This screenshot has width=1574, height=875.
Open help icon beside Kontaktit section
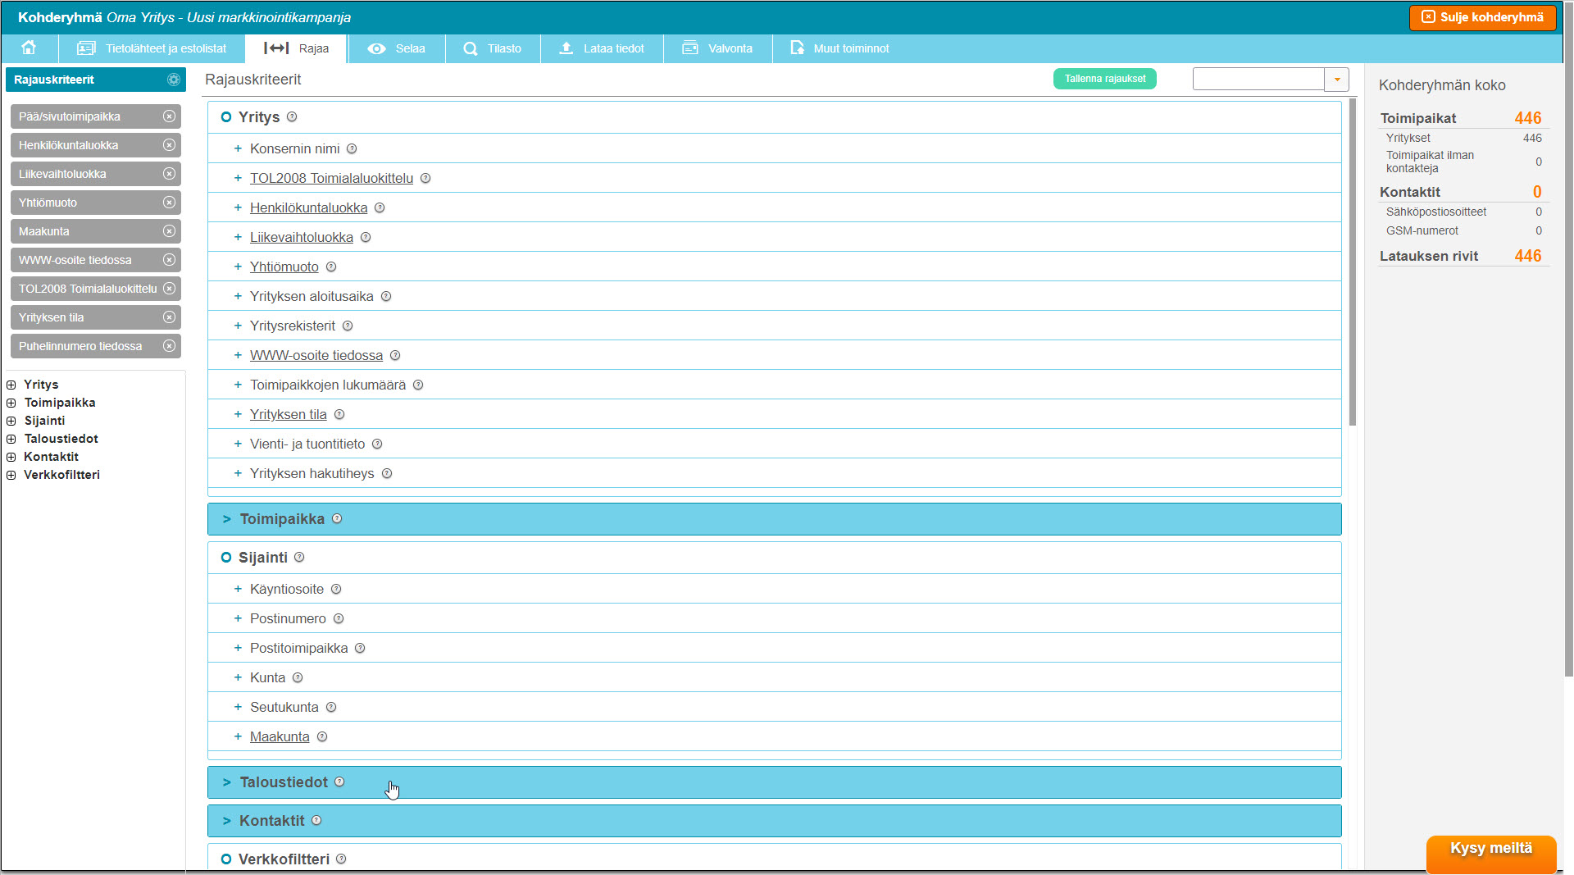[316, 821]
